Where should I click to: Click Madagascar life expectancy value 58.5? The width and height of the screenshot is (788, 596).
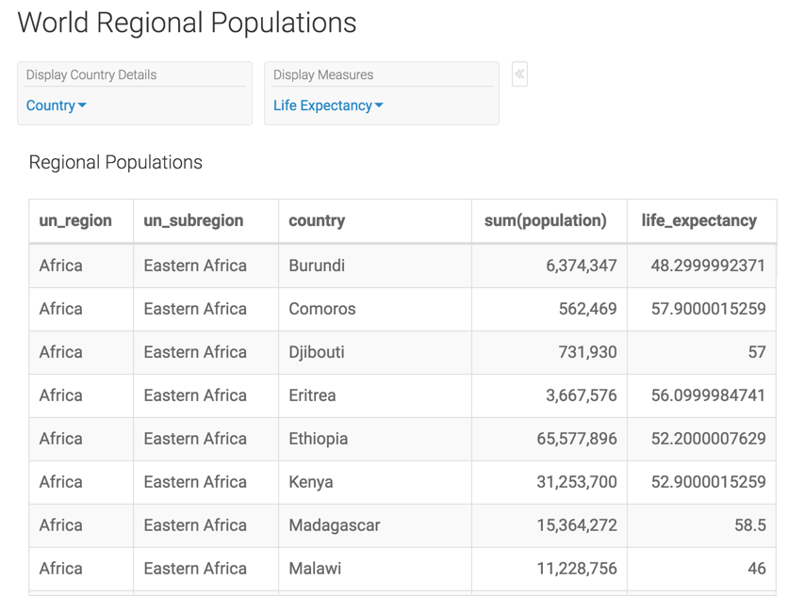pos(749,525)
